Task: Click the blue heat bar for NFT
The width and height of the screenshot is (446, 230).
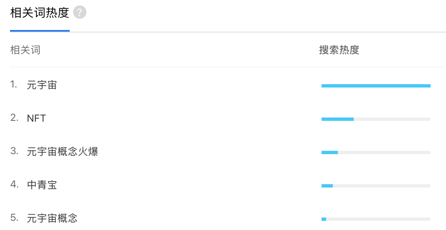Action: pos(337,119)
